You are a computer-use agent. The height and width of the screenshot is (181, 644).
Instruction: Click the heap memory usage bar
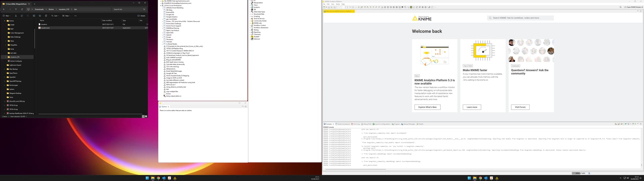point(580,173)
